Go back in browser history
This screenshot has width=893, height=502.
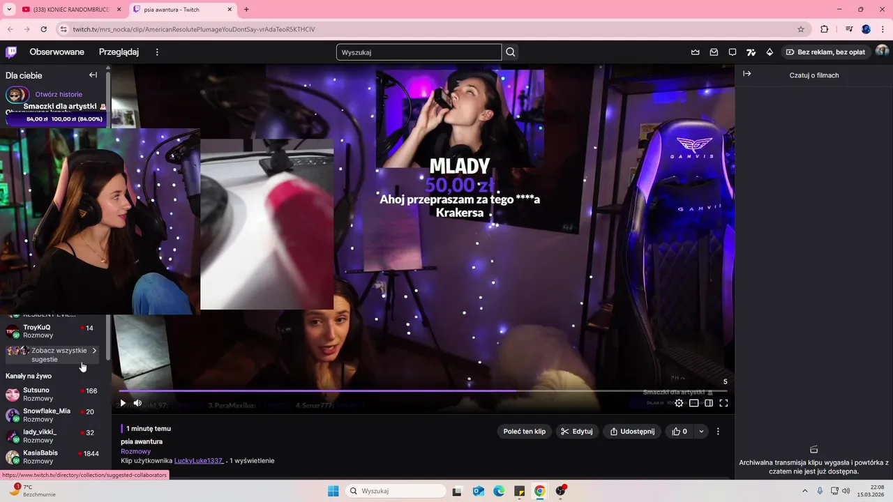(x=10, y=29)
